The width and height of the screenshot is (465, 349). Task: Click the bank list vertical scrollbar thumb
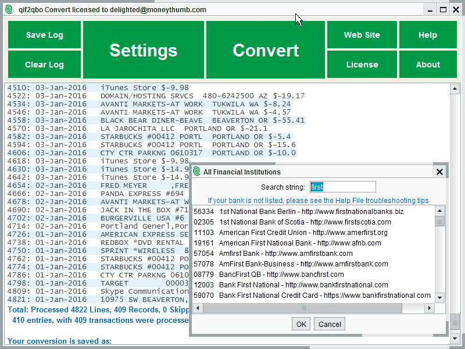point(439,222)
